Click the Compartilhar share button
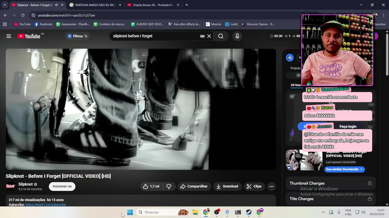The height and width of the screenshot is (218, 389). [194, 186]
